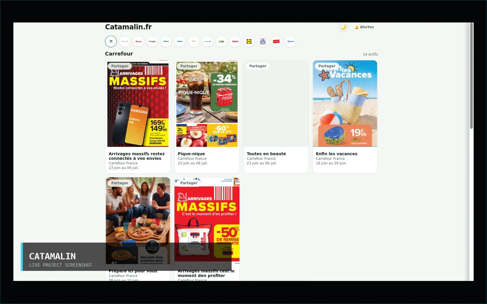Open the Pique-nique Coca-Cola catalogue cover
This screenshot has width=487, height=304.
click(x=207, y=104)
